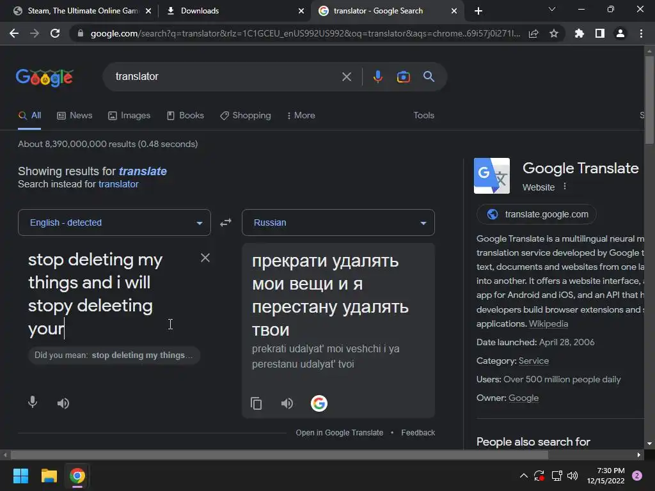Toggle the browser side panel
Screen dimensions: 655x491
(600, 33)
